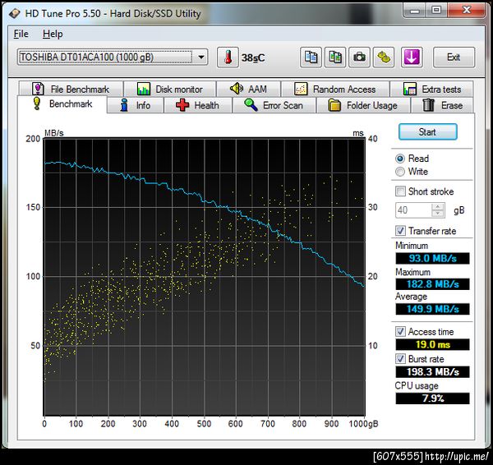Click the short stroke gB spinner arrows
Image resolution: width=493 pixels, height=465 pixels.
click(x=439, y=210)
